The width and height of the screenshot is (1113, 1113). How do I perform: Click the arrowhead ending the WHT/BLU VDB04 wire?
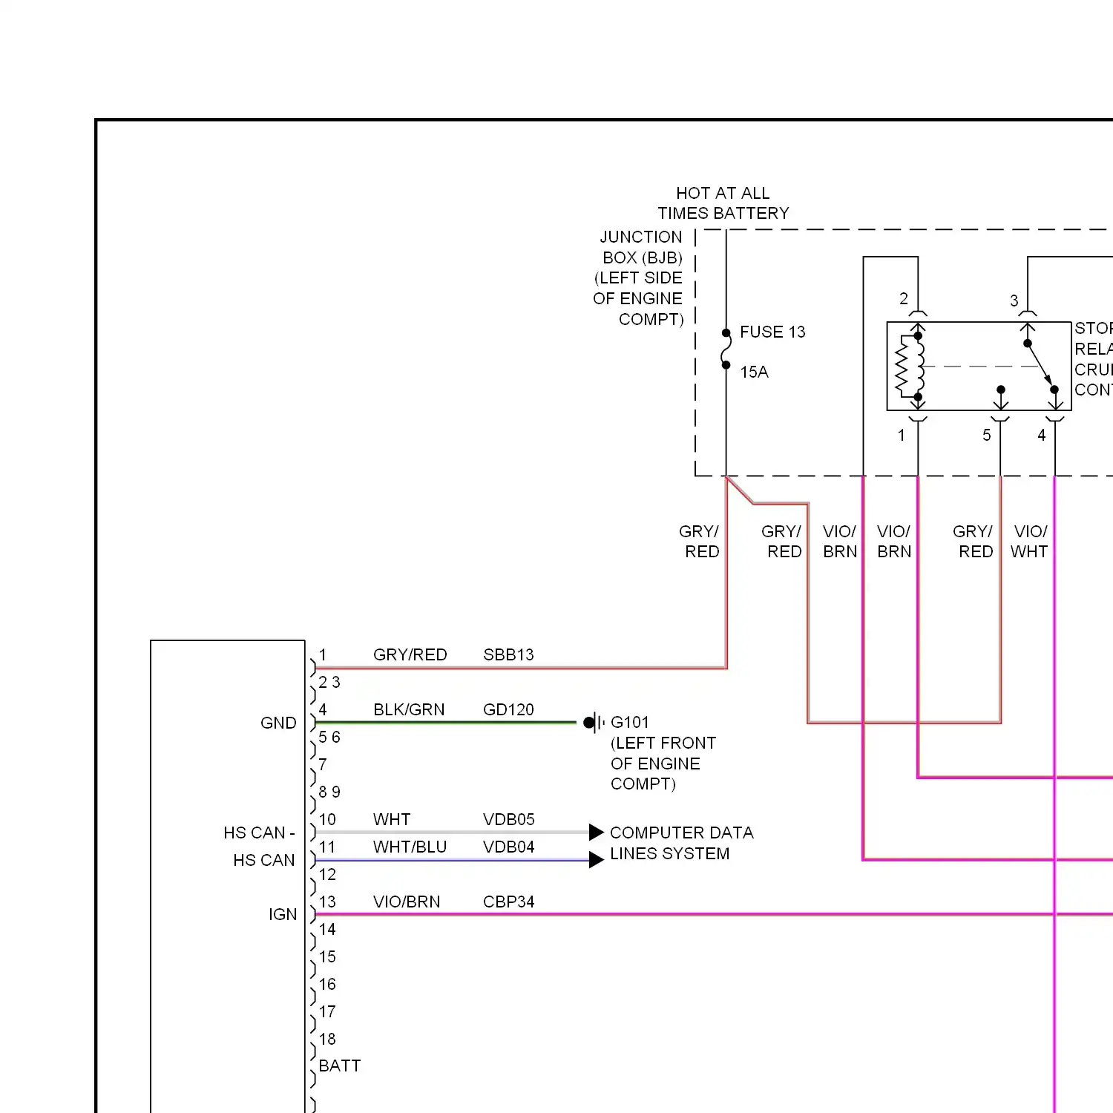pos(596,860)
